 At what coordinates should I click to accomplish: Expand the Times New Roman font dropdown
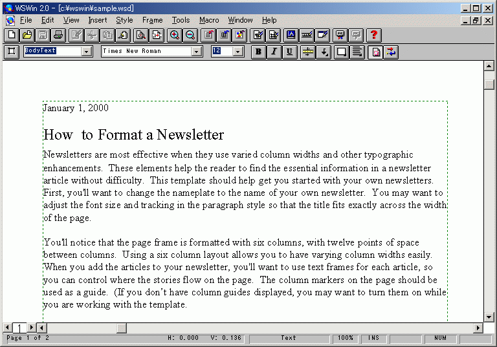click(x=197, y=52)
